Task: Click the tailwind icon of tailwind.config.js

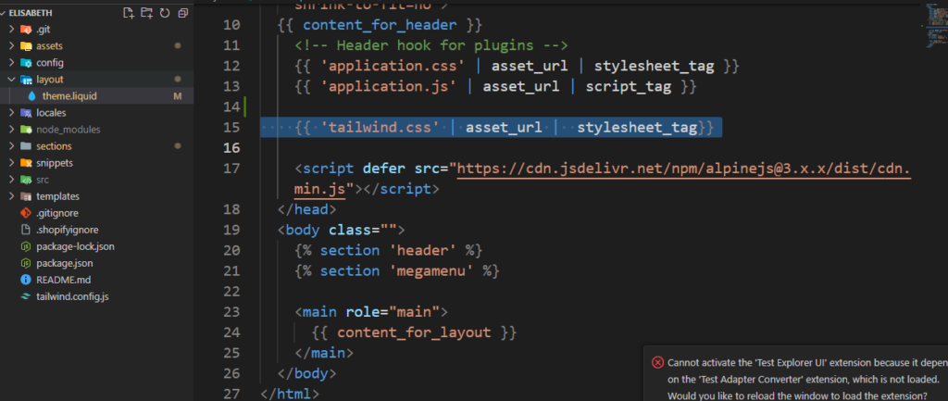Action: (25, 297)
